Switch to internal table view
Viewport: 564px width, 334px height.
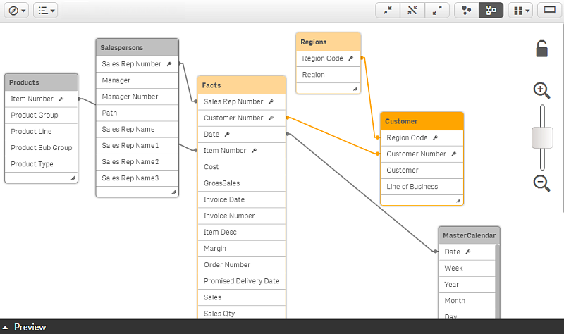466,11
